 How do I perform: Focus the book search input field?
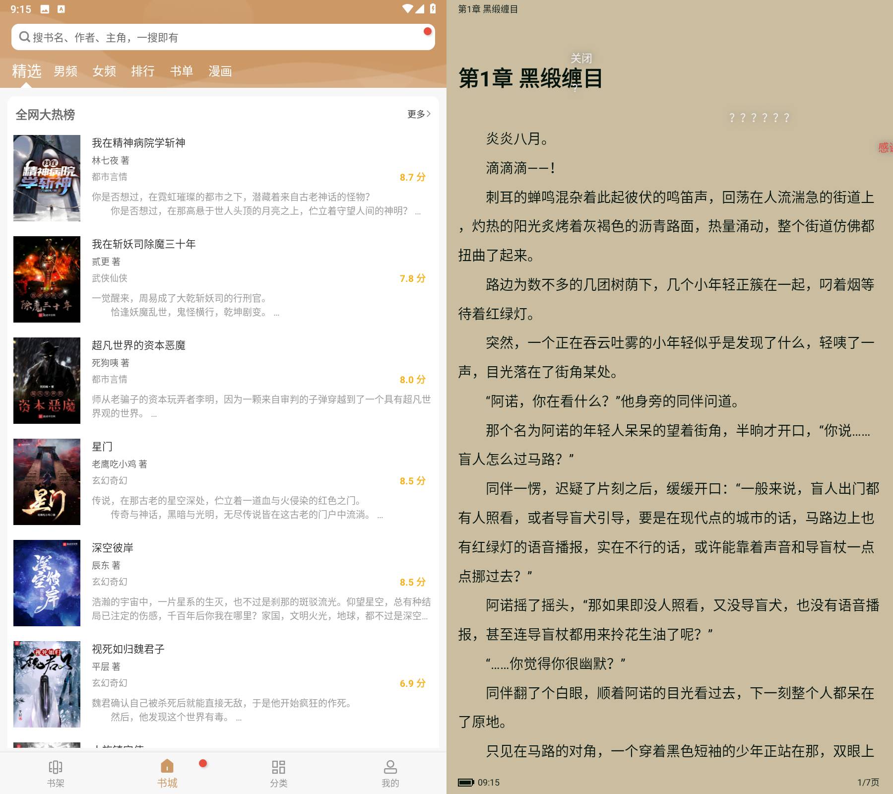point(223,37)
